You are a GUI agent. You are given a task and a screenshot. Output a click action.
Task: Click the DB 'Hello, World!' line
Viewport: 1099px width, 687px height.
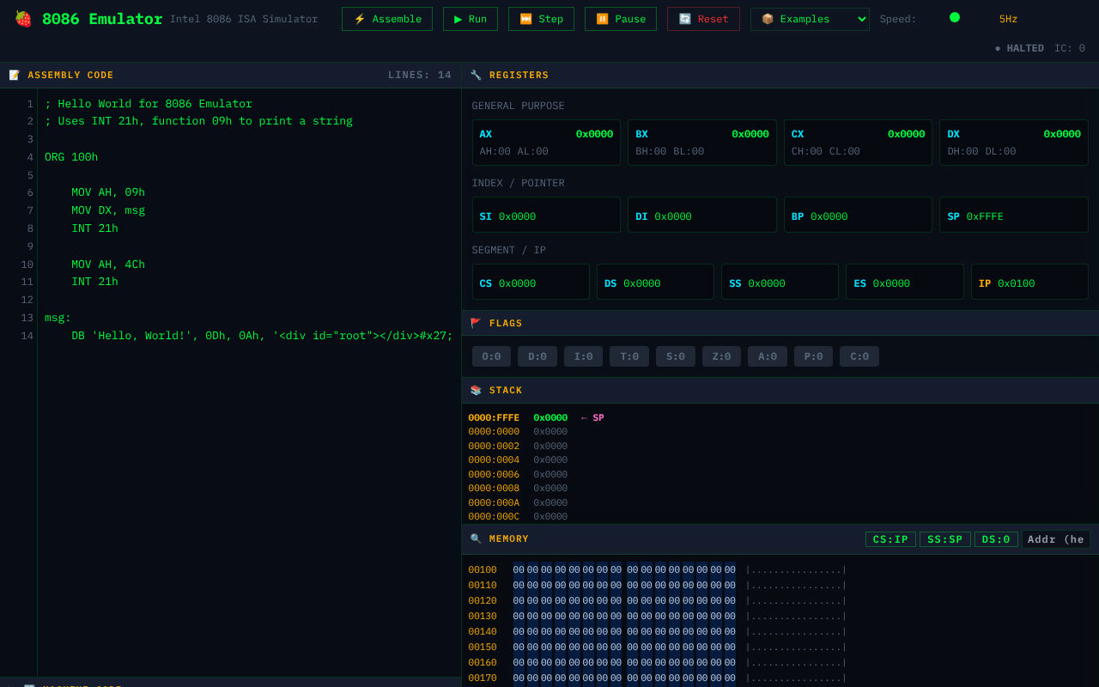(x=262, y=336)
